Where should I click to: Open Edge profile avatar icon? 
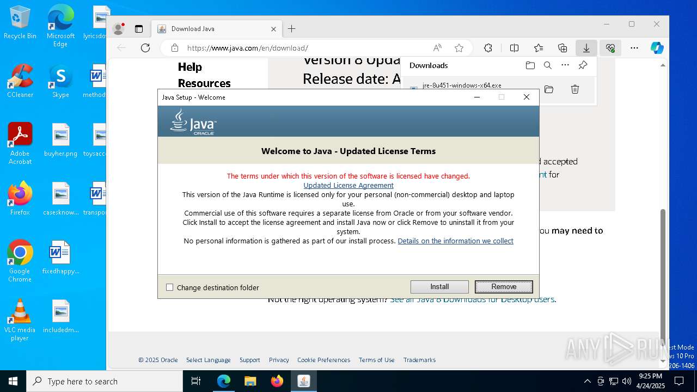(x=118, y=29)
